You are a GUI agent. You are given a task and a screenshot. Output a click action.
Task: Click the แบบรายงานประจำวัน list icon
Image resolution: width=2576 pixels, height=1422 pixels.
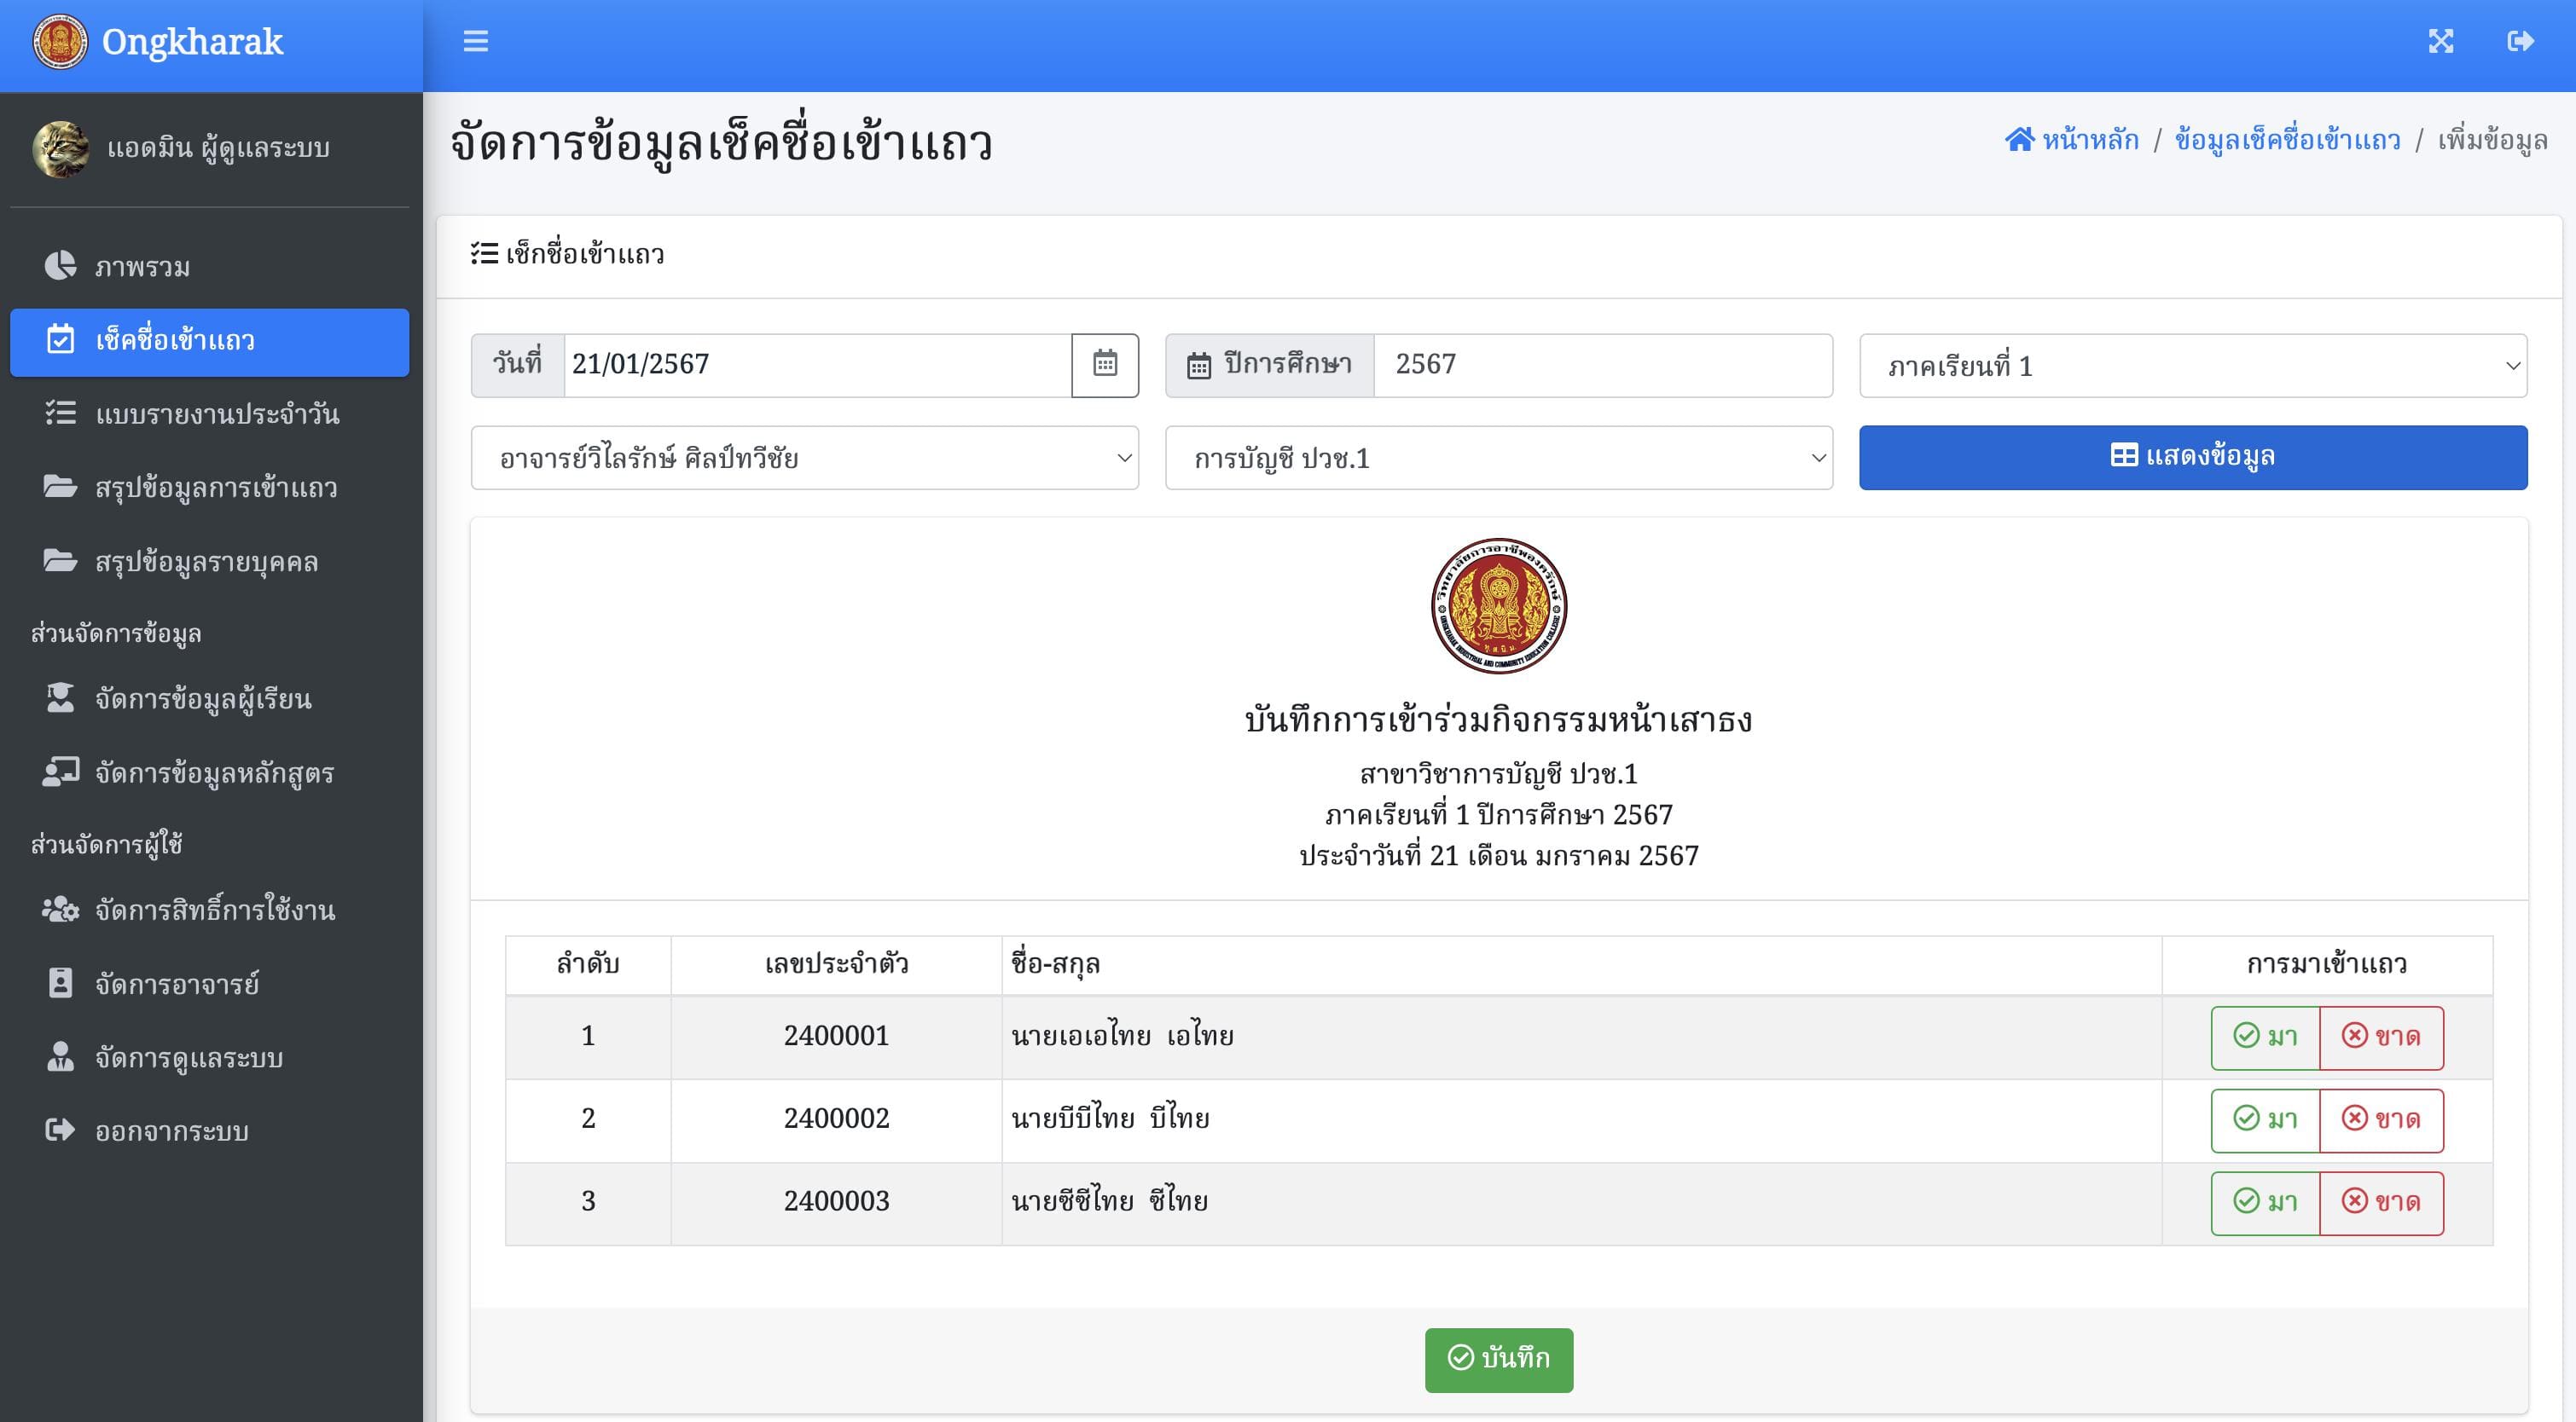tap(60, 413)
